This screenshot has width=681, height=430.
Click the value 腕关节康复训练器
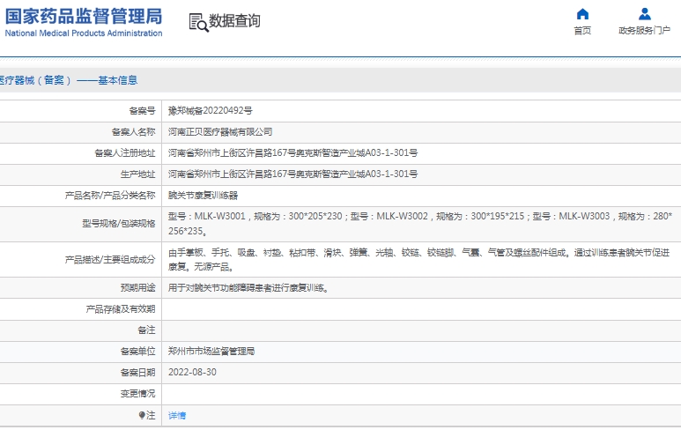203,196
